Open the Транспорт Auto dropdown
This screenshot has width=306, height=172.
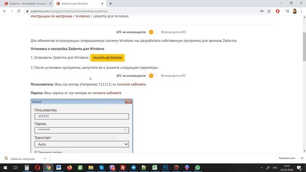[x=82, y=144]
